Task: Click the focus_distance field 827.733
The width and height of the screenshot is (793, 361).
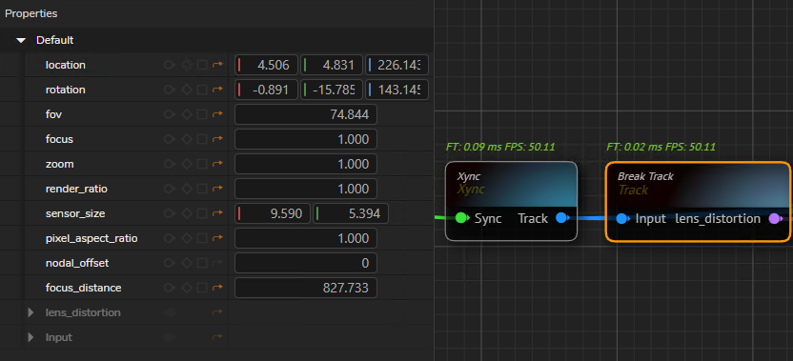Action: pos(306,288)
